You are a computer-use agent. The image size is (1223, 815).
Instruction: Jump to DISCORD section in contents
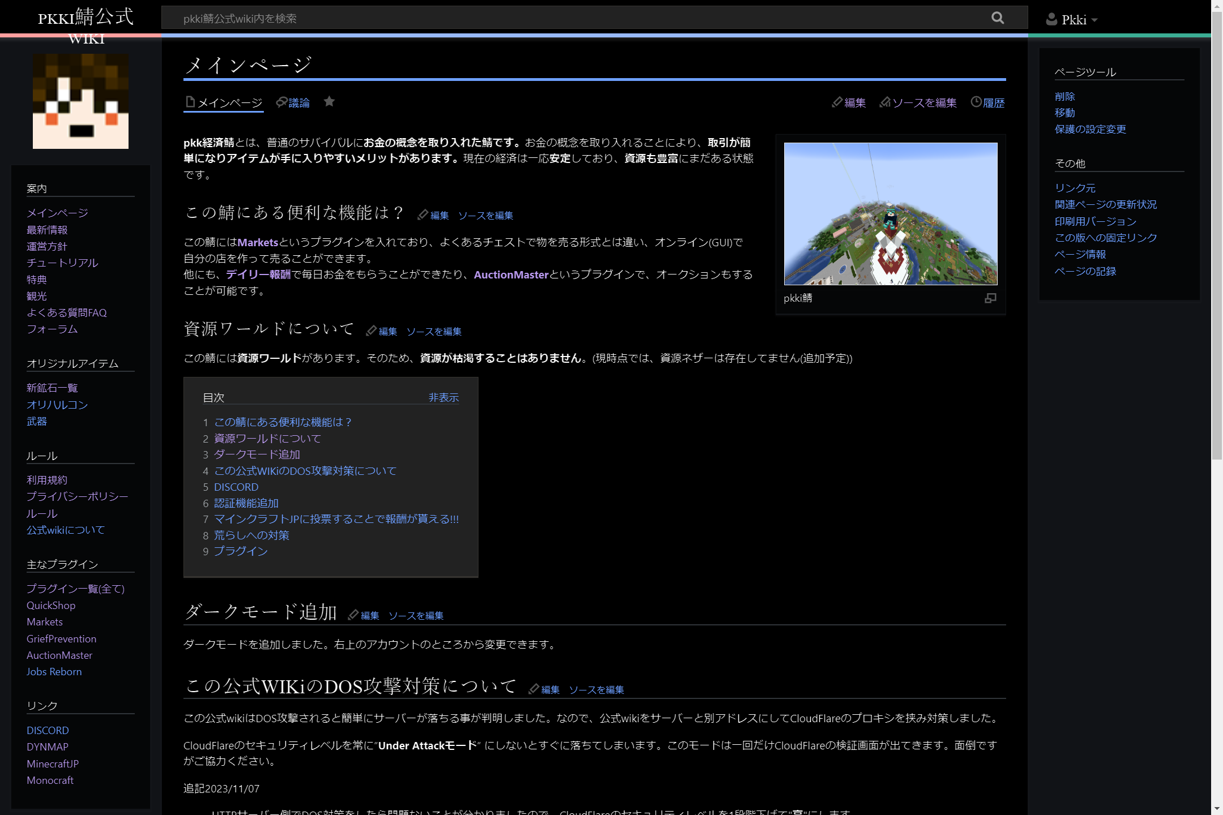tap(236, 487)
